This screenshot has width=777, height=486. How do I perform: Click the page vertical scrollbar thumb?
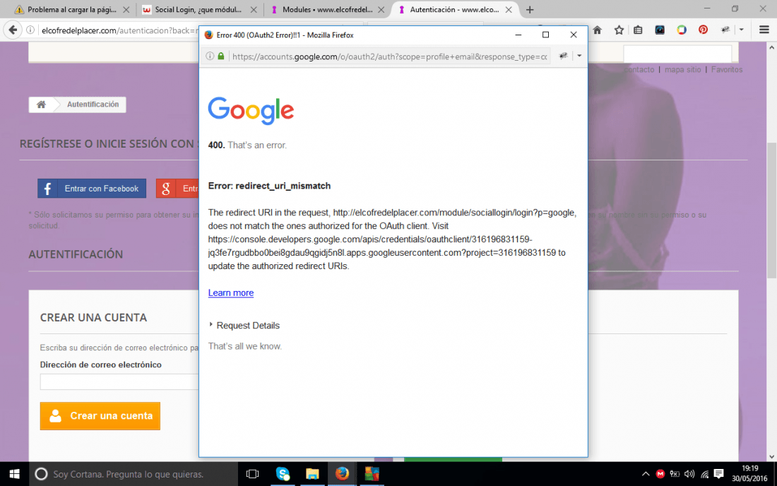(771, 211)
